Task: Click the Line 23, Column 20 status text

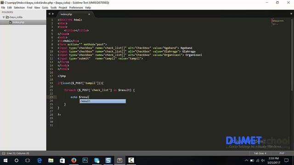Action: click(x=18, y=153)
